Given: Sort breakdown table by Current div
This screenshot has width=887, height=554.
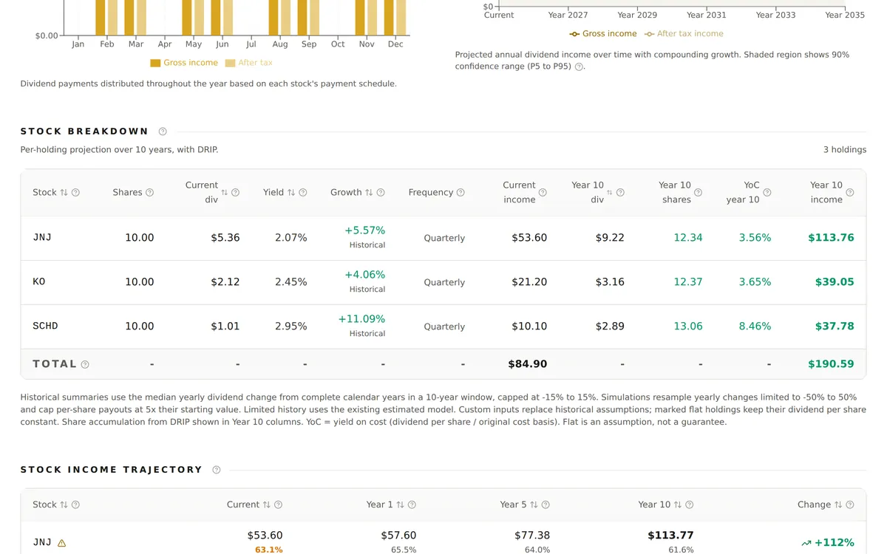Looking at the screenshot, I should click(225, 193).
